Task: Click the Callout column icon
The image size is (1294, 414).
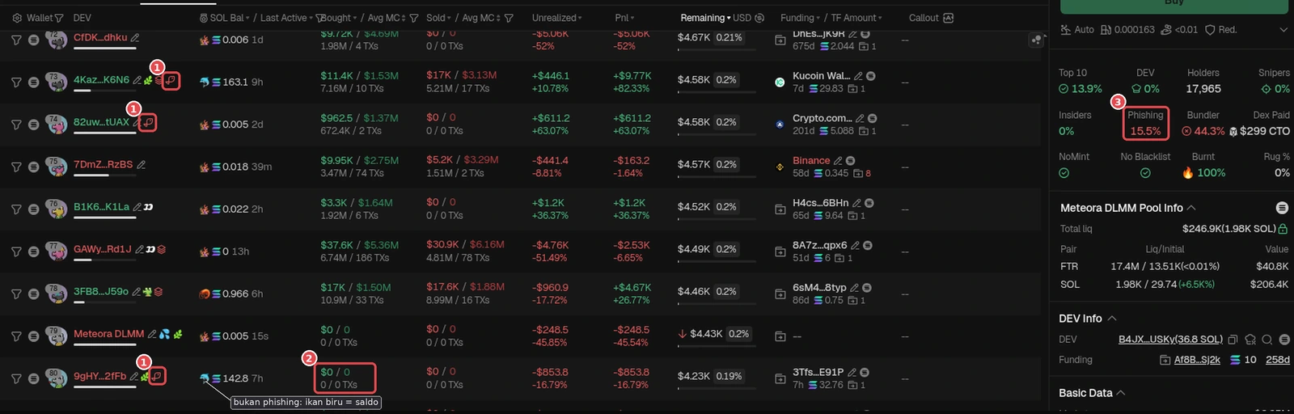Action: pos(949,18)
